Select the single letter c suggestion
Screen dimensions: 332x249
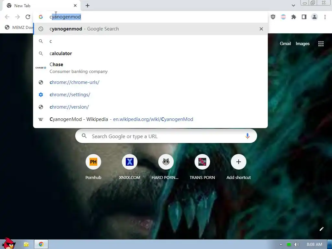coord(150,41)
